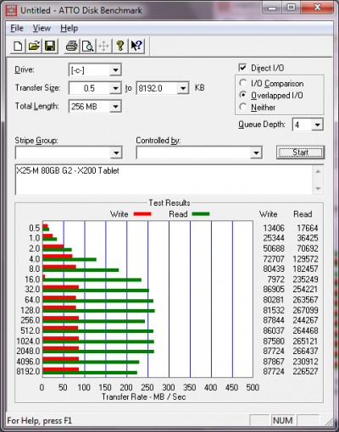Screen dimensions: 339x432
Task: Click description box scroll up arrow
Action: click(318, 171)
